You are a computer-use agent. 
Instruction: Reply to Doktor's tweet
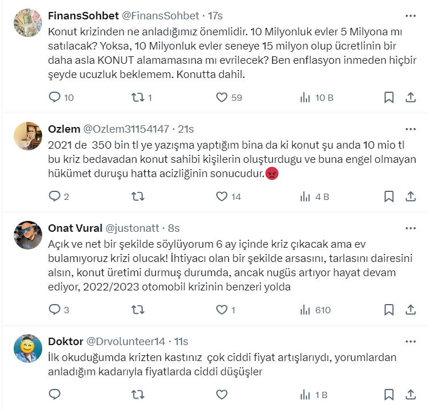[55, 394]
